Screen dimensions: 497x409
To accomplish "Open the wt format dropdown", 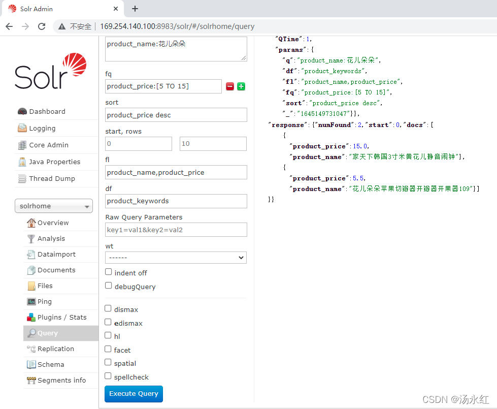I will (x=176, y=258).
